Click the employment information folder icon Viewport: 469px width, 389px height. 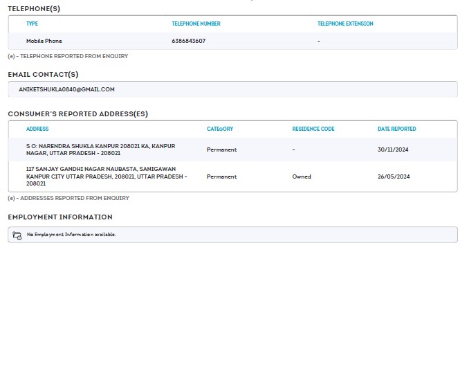tap(17, 235)
